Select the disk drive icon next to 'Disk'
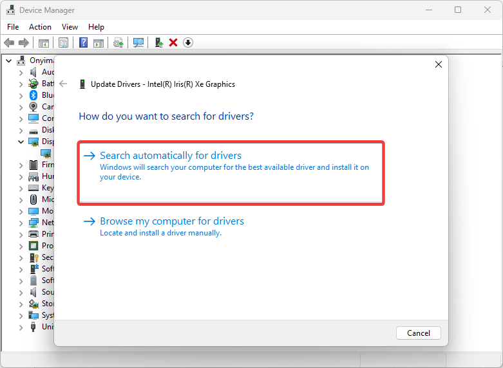Screen dimensions: 503x368 pyautogui.click(x=33, y=131)
